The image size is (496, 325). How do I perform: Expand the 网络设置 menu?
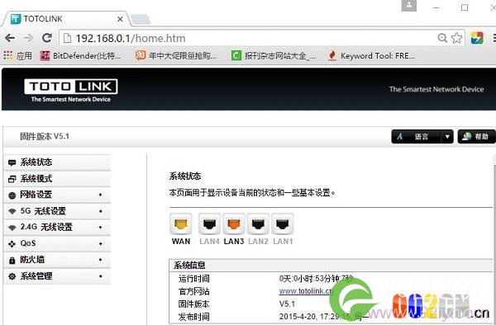[57, 195]
